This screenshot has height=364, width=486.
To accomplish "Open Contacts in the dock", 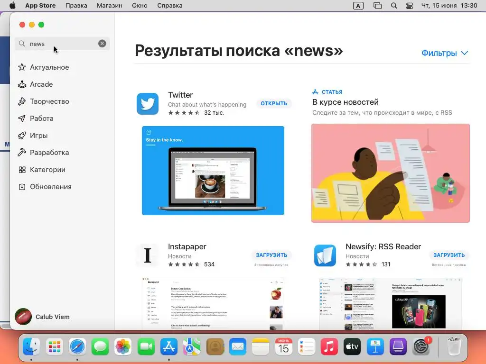I will pyautogui.click(x=215, y=346).
